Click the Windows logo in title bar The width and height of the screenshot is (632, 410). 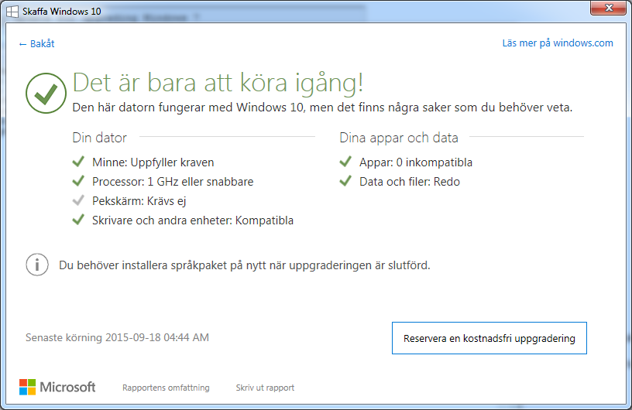[x=12, y=12]
